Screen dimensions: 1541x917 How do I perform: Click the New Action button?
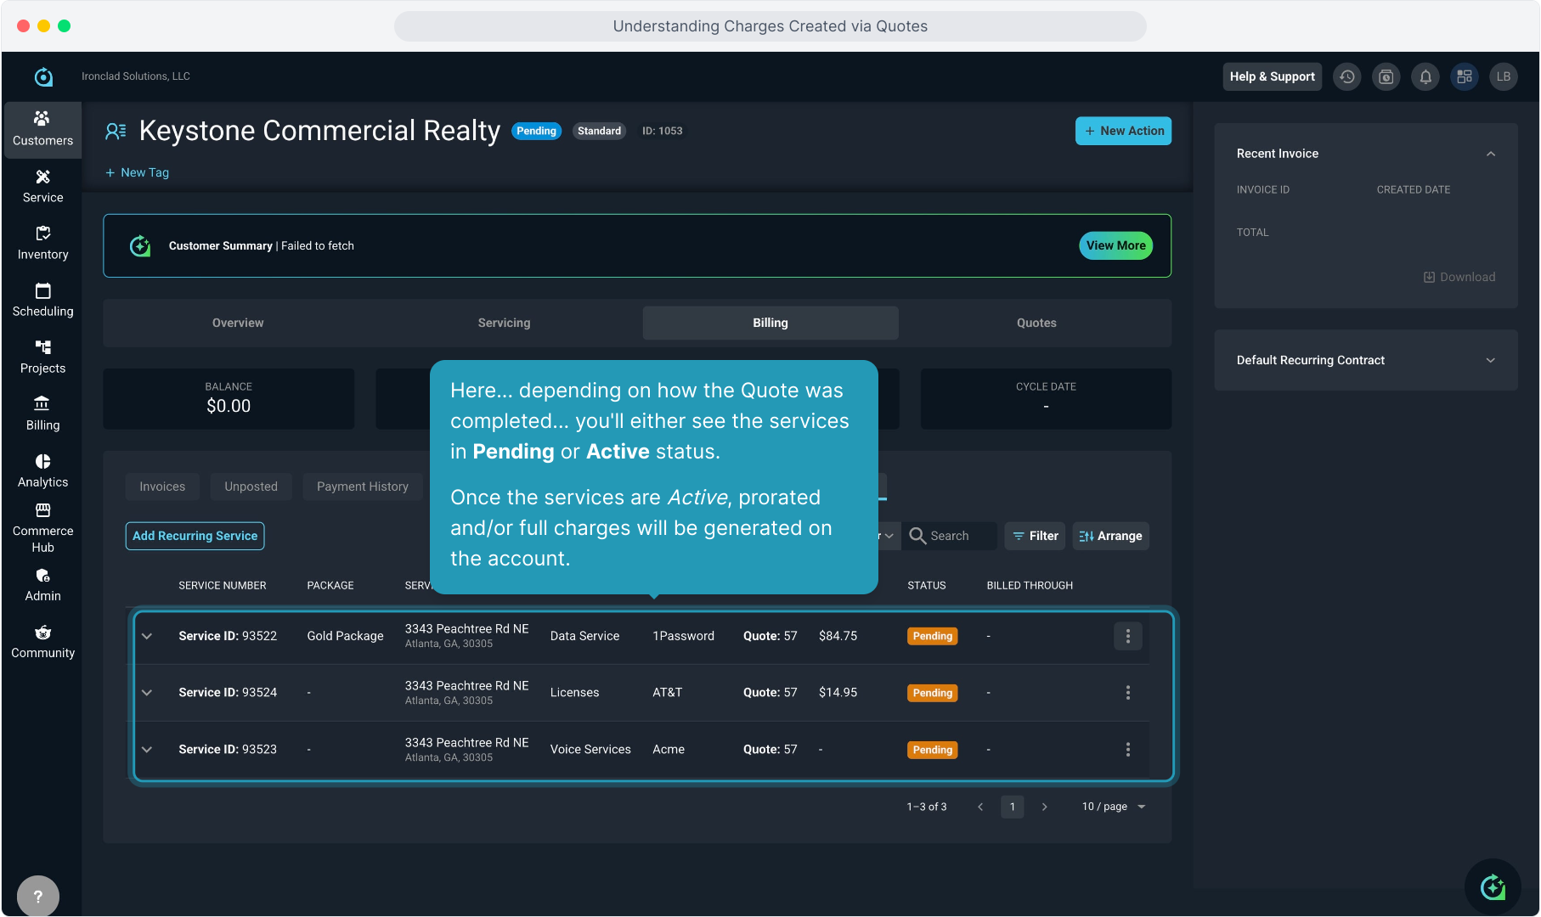(1123, 131)
